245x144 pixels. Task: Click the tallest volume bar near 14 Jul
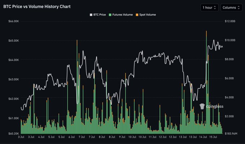point(206,82)
